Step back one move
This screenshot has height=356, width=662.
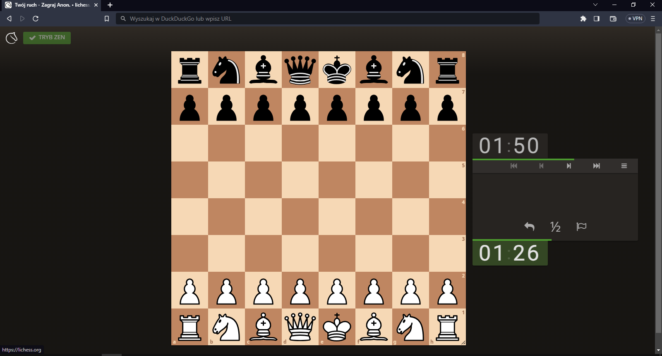tap(541, 166)
